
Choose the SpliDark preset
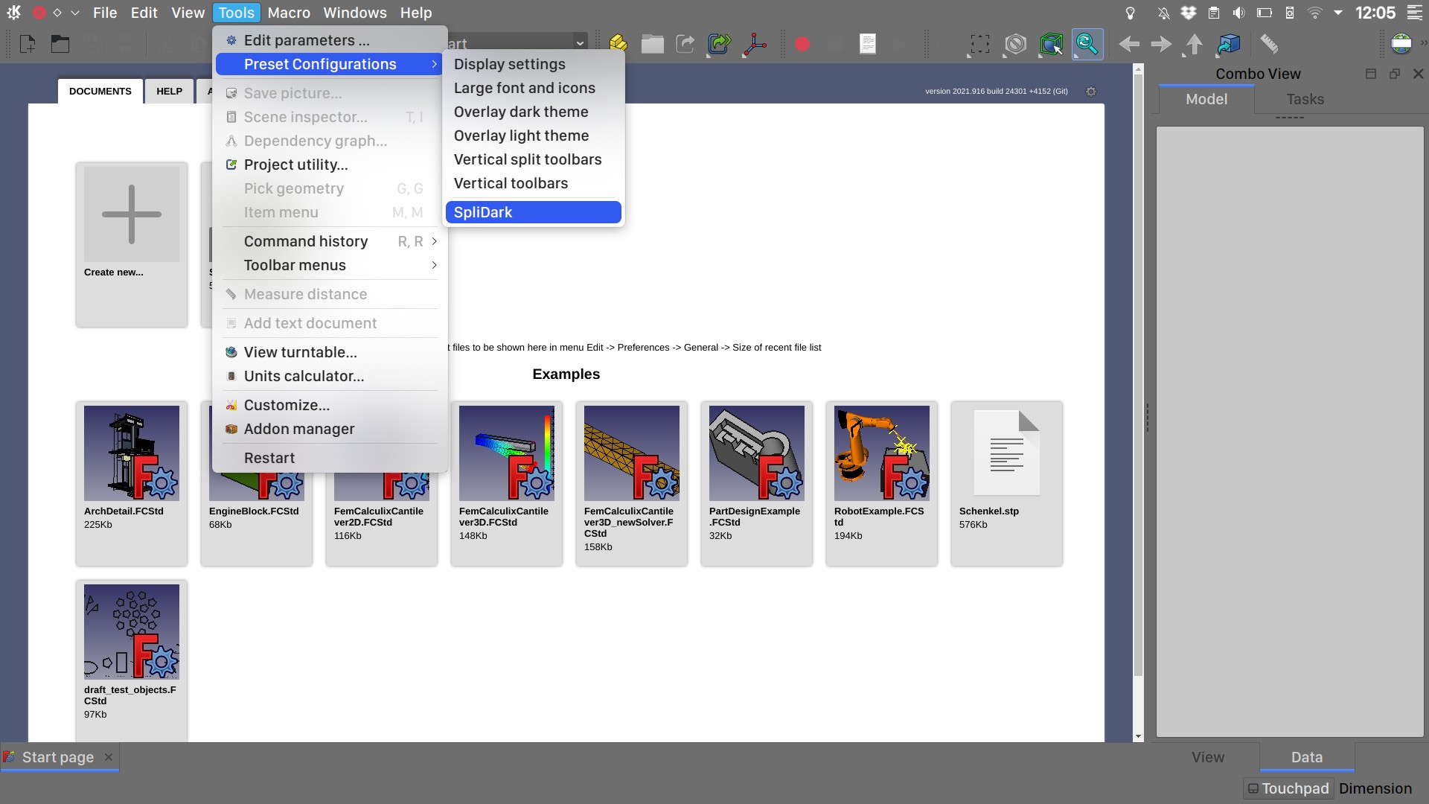coord(533,212)
